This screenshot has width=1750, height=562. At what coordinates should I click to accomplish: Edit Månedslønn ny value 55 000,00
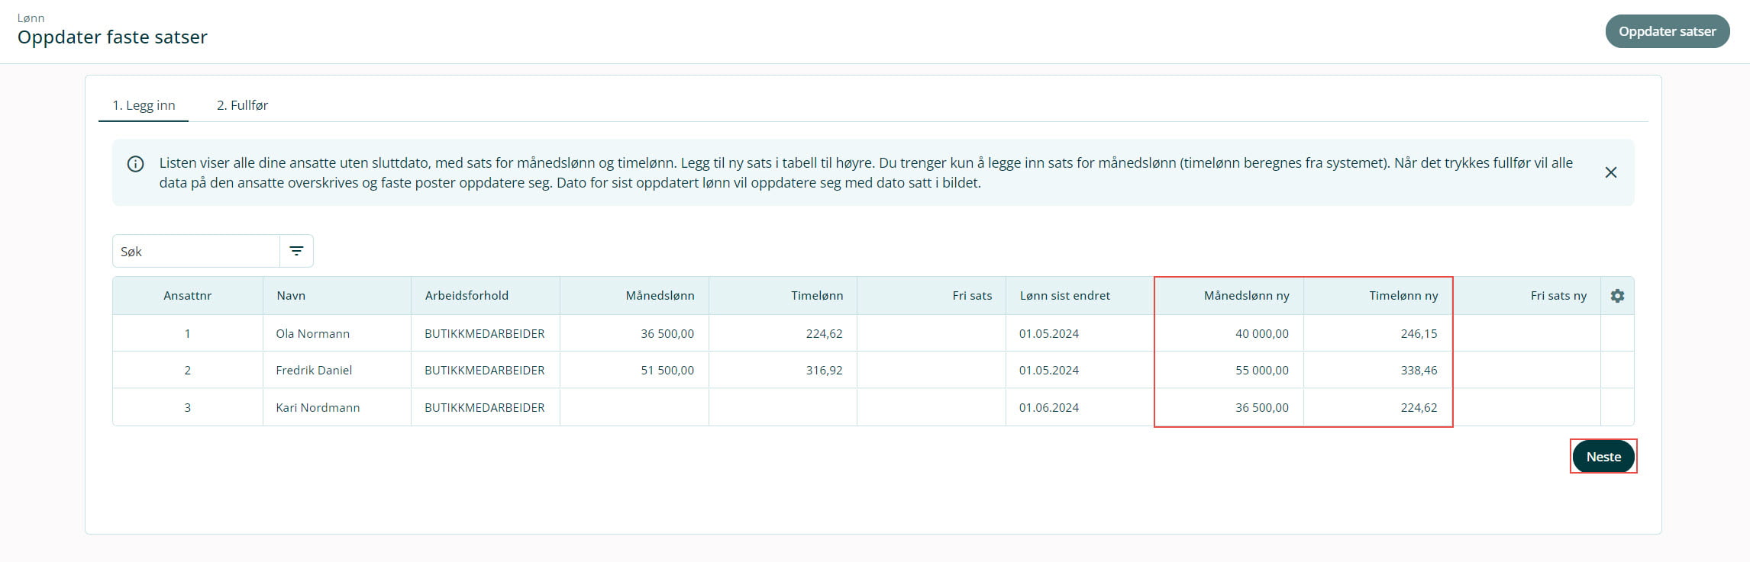1229,370
